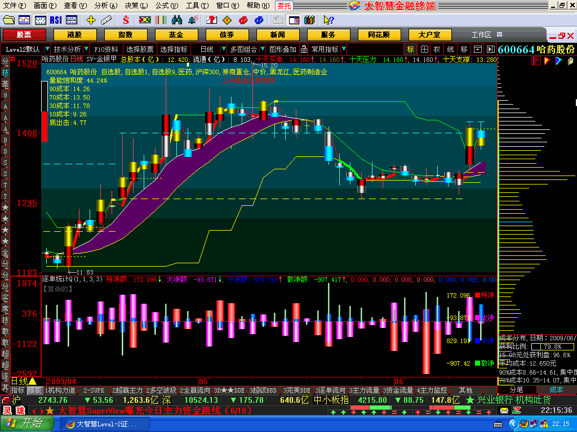Screen dimensions: 577x432
Task: Click the 新闻 button
Action: [277, 35]
